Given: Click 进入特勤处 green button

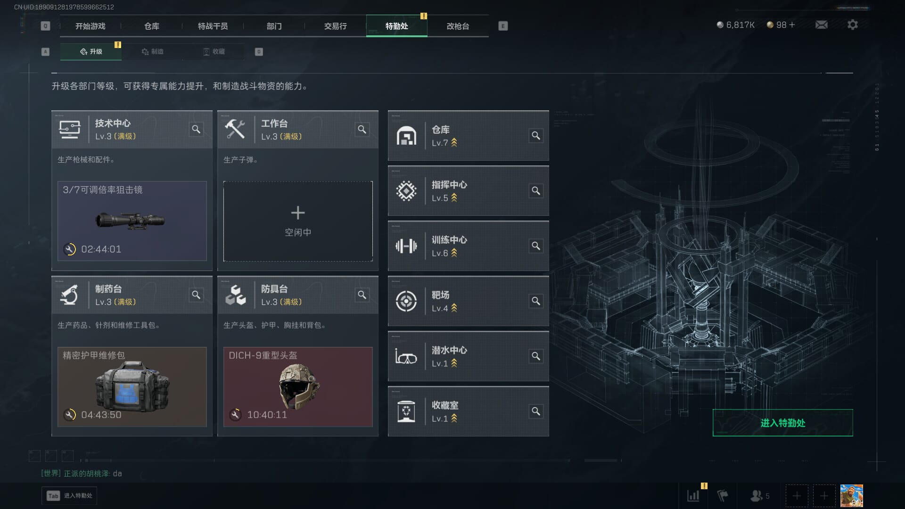Looking at the screenshot, I should click(x=782, y=423).
